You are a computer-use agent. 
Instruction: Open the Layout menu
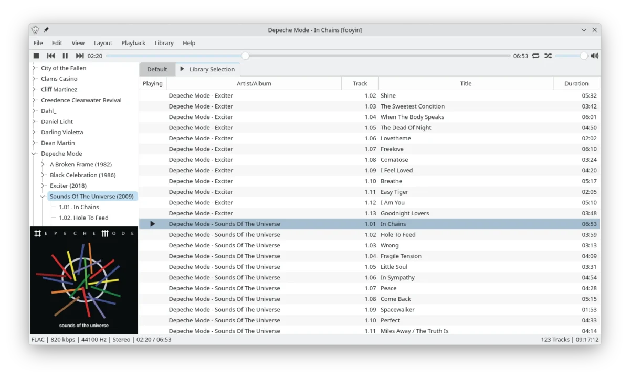pos(103,43)
